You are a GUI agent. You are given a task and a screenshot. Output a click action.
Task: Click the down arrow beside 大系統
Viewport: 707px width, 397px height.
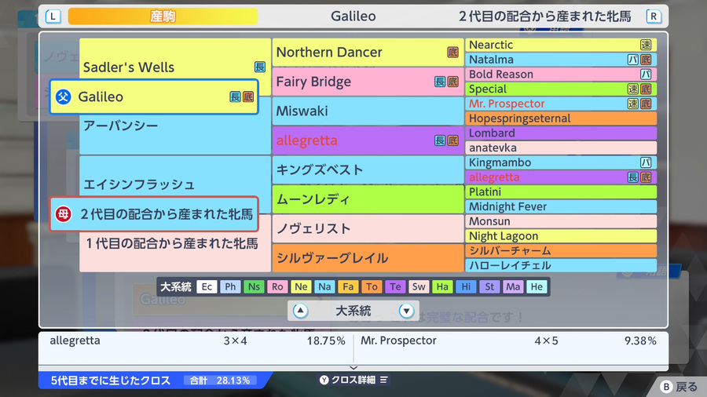(x=406, y=311)
